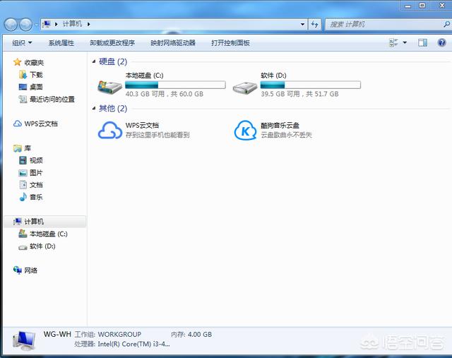Open the view options dropdown arrow
The image size is (452, 358).
pos(405,42)
